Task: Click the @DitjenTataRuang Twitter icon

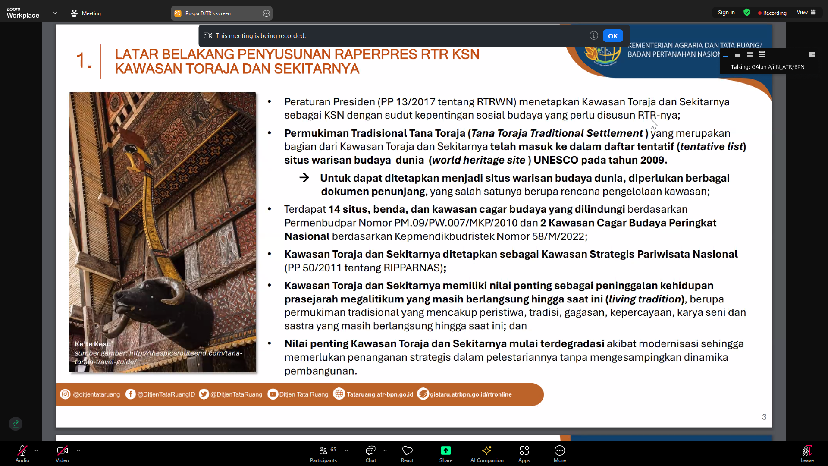Action: click(204, 394)
